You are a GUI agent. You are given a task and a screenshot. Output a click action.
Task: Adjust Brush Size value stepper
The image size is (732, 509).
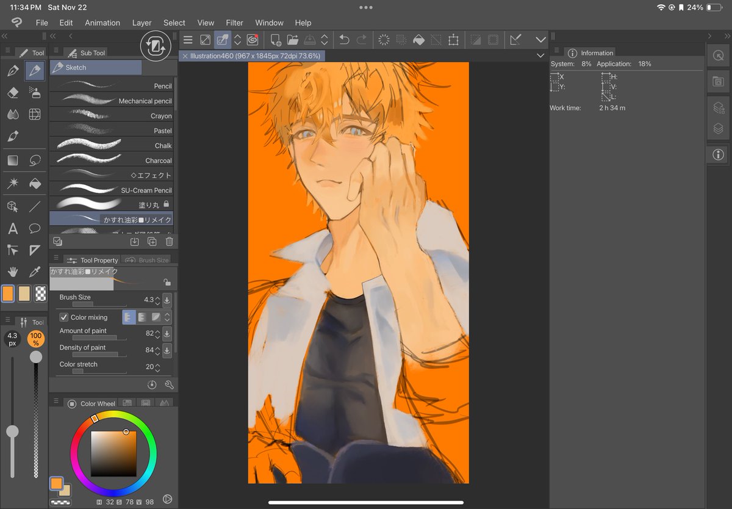[157, 300]
